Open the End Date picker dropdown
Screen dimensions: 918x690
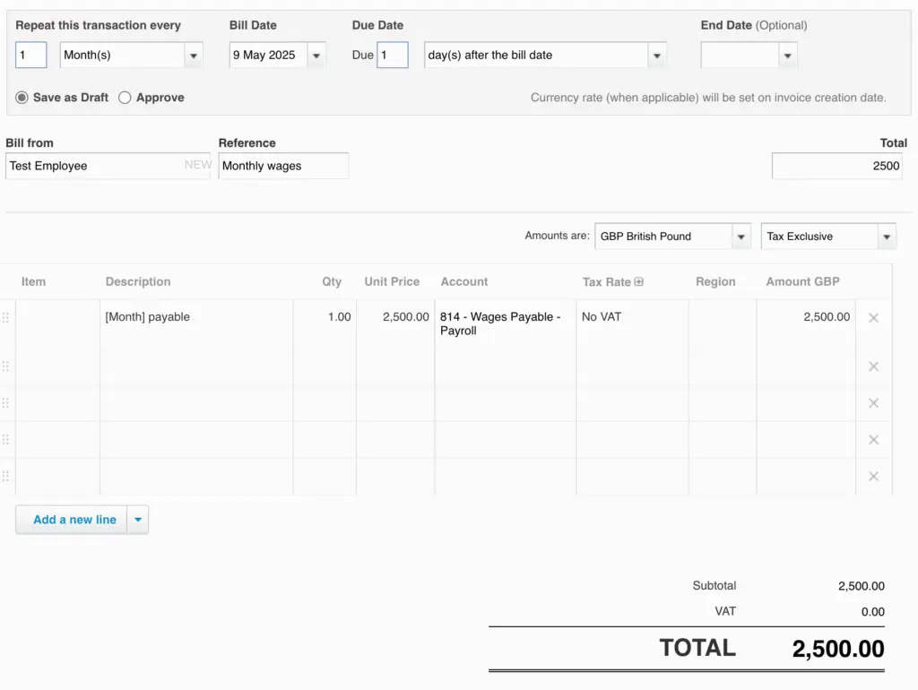(786, 56)
